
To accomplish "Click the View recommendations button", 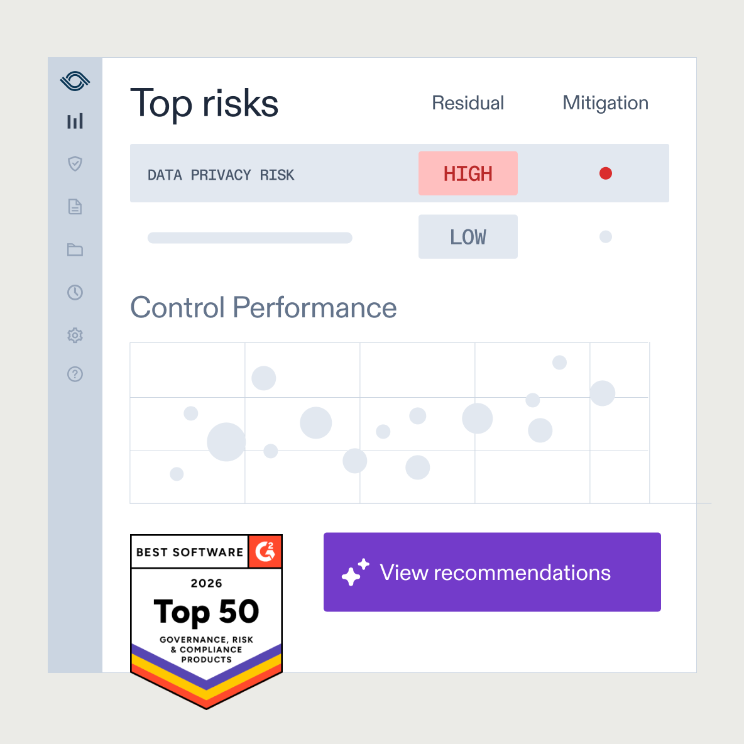I will pyautogui.click(x=492, y=572).
